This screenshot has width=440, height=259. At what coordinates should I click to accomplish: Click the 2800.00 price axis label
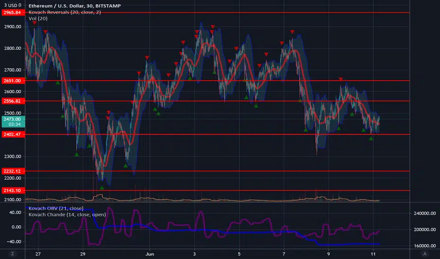[x=13, y=48]
